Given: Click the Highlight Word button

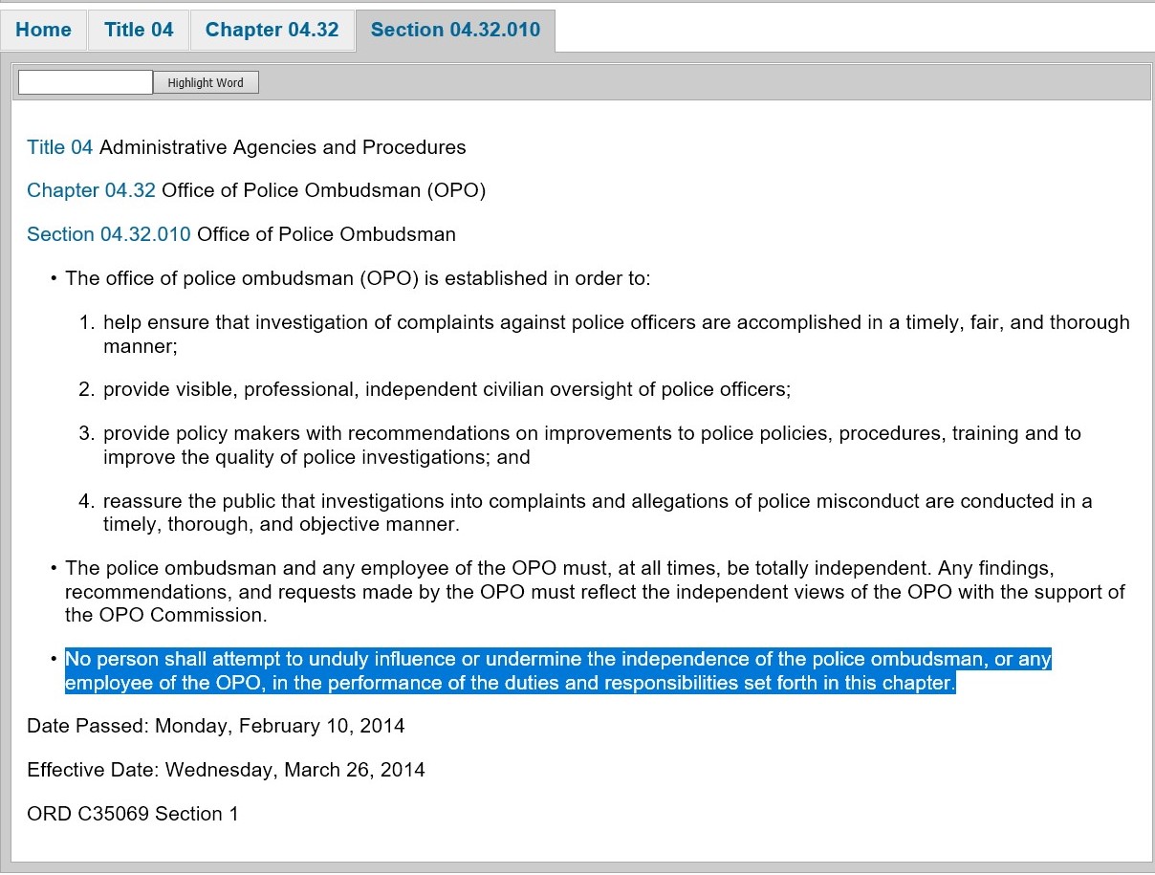Looking at the screenshot, I should [206, 82].
